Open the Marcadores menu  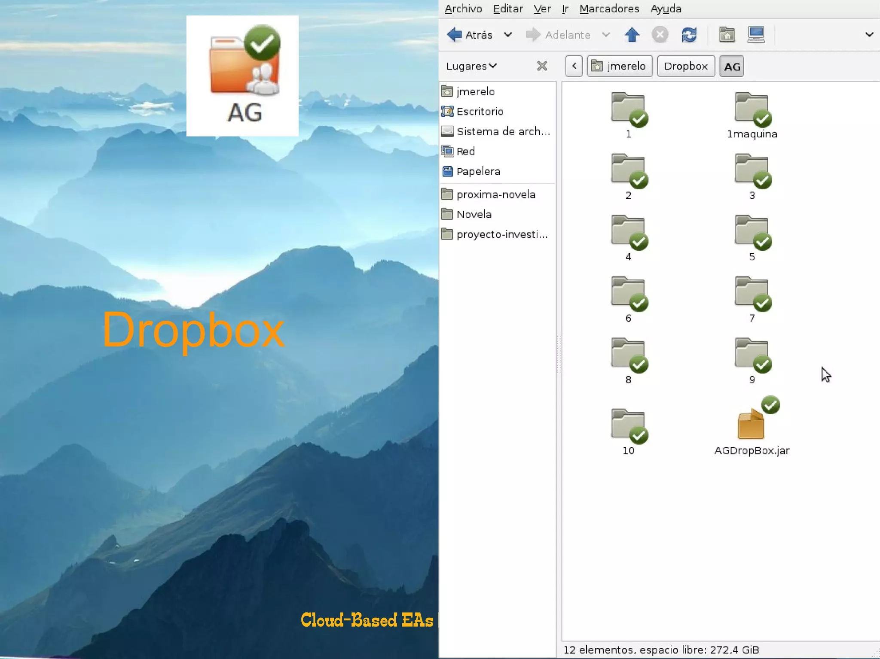[x=609, y=9]
